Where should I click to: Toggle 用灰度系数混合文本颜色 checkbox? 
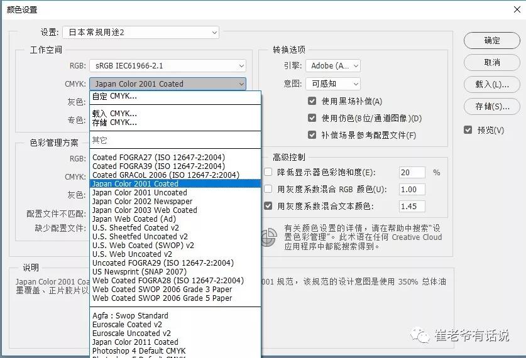point(268,206)
